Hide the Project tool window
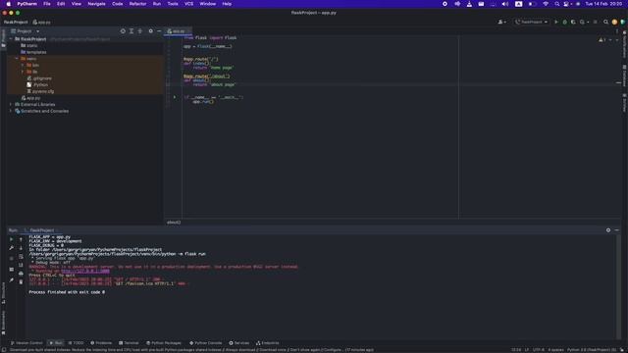This screenshot has width=628, height=353. click(159, 31)
